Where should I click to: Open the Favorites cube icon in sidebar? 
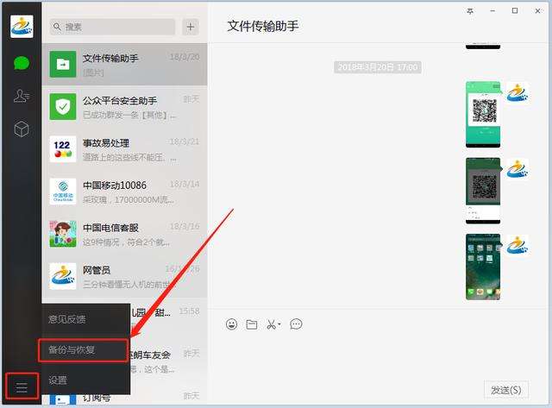pyautogui.click(x=22, y=129)
